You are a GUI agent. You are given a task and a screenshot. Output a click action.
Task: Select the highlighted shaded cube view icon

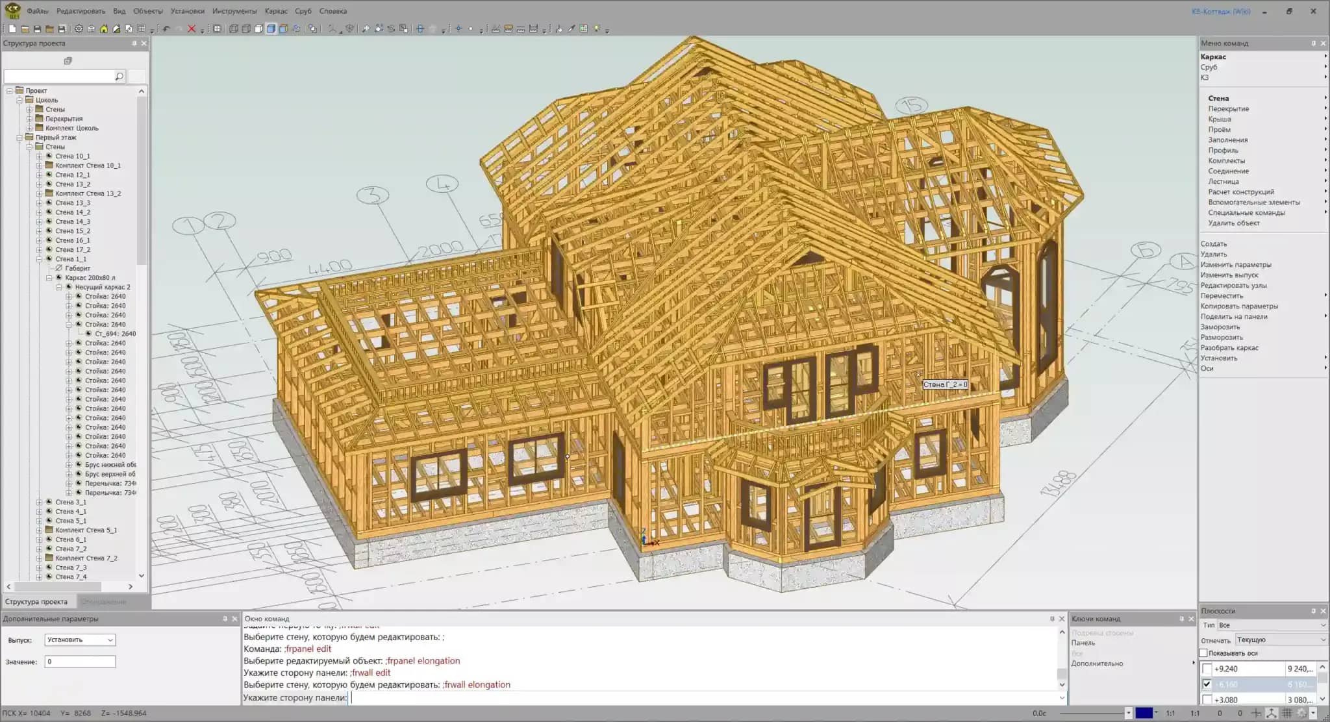271,29
